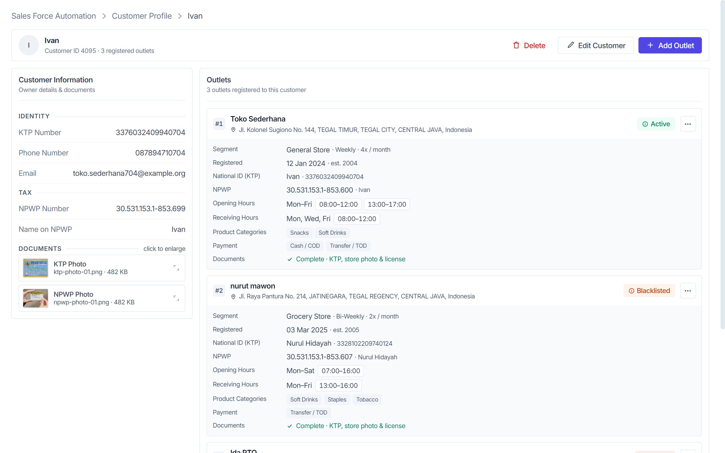Click nurut mawon outlet name
This screenshot has width=725, height=453.
click(253, 286)
